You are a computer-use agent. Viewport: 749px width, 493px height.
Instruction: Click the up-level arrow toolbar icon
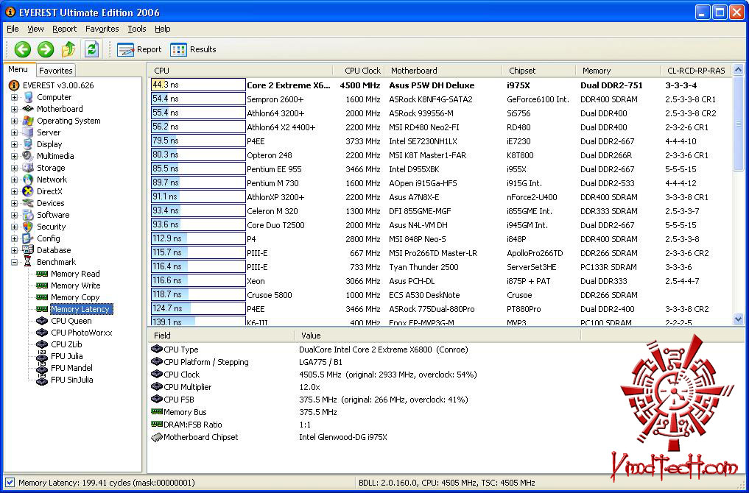pos(68,49)
